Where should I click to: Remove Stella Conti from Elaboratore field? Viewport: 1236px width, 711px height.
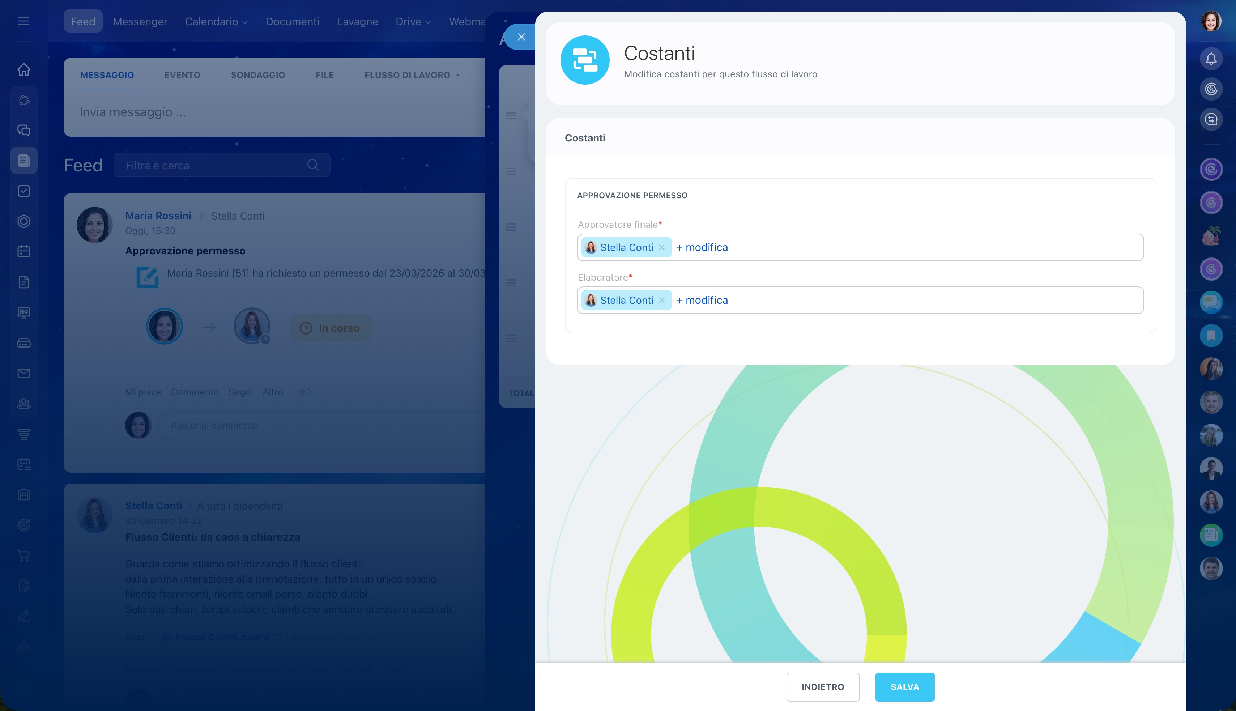661,300
